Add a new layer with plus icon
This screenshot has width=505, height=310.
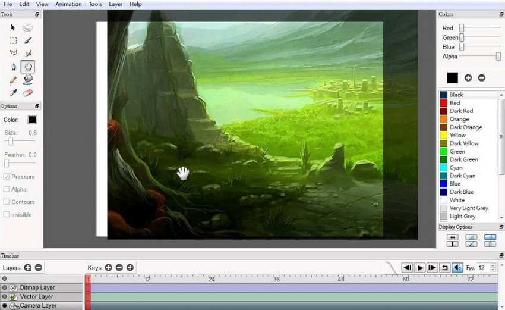pos(28,267)
